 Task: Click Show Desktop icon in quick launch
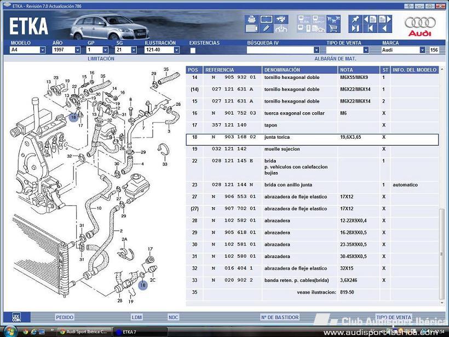[42, 332]
